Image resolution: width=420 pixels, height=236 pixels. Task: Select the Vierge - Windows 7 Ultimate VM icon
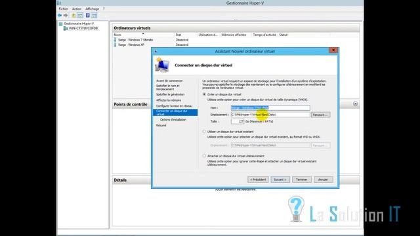pos(115,40)
